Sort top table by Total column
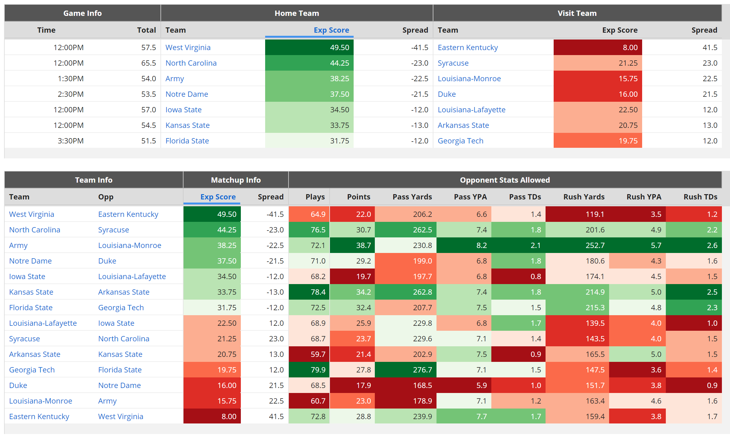Image resolution: width=730 pixels, height=444 pixels. click(x=146, y=30)
